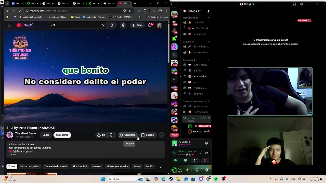Collapse the Comunidad category
This screenshot has height=183, width=326.
click(x=190, y=60)
